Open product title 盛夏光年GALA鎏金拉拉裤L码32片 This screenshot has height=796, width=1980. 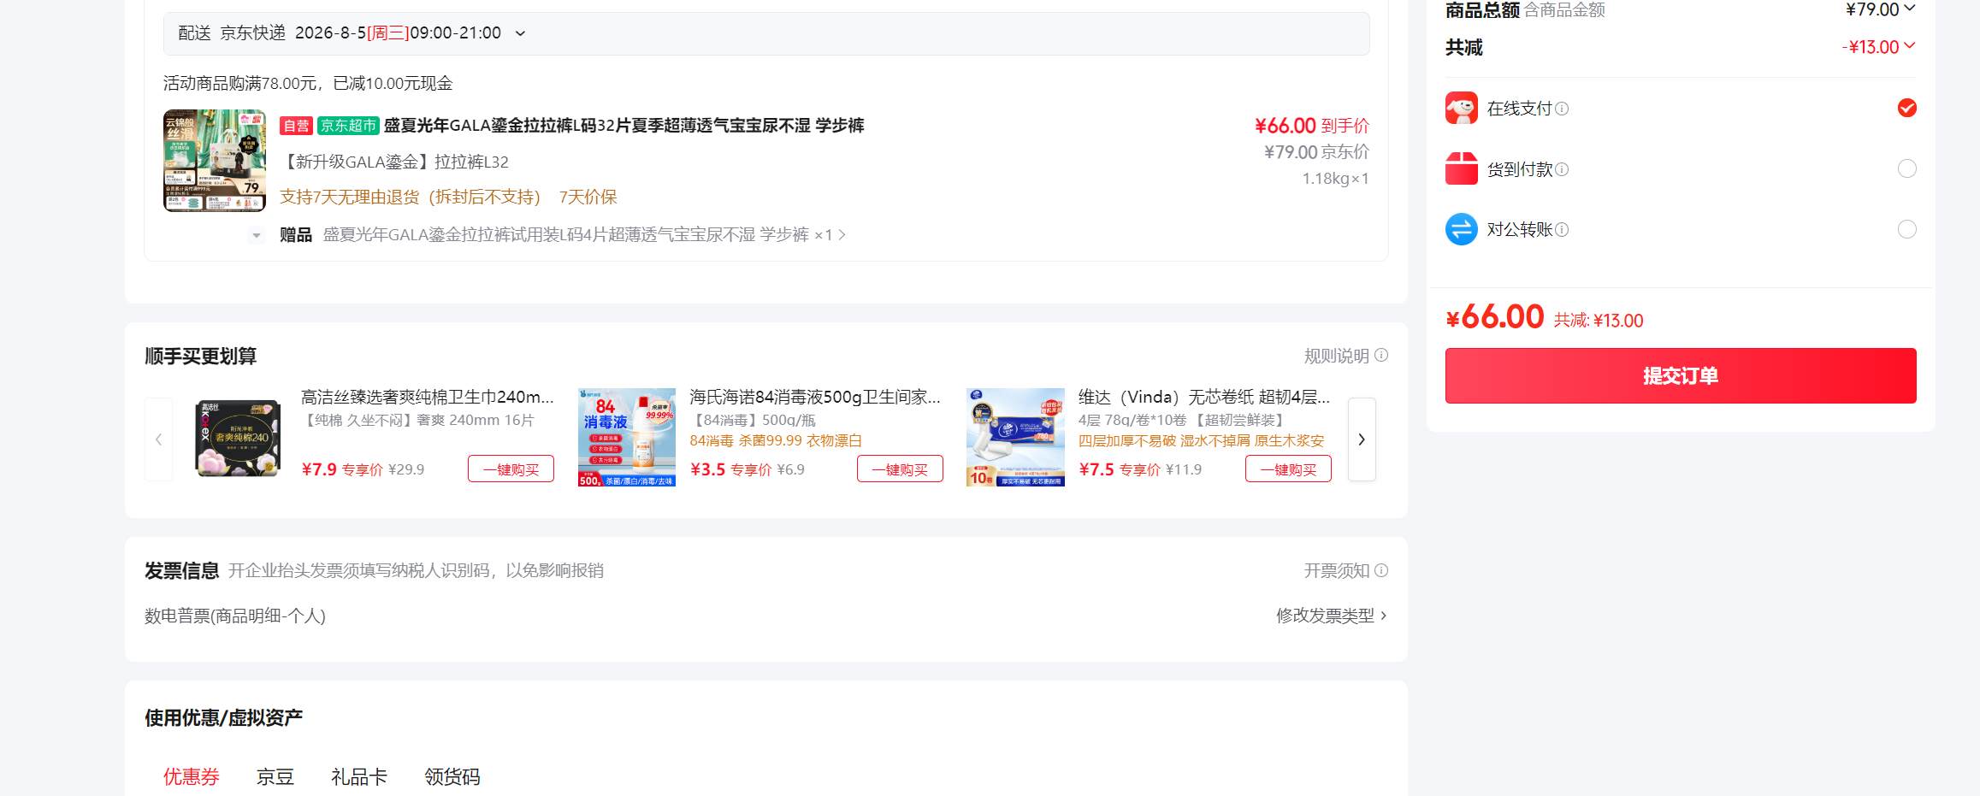pyautogui.click(x=624, y=126)
